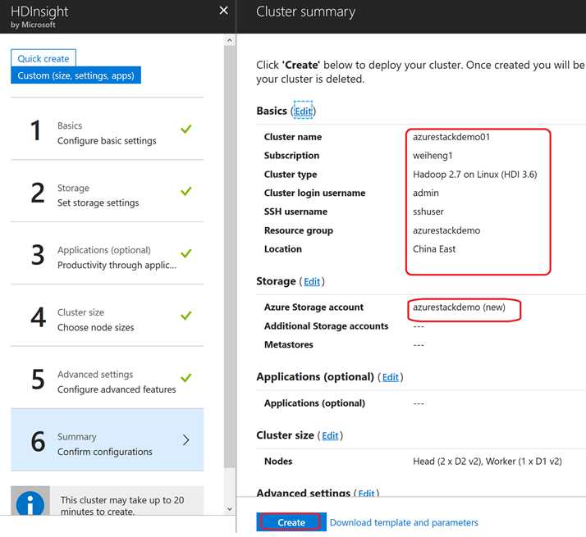This screenshot has height=537, width=586.
Task: Select resource group value azurestackdemo
Action: tap(446, 230)
